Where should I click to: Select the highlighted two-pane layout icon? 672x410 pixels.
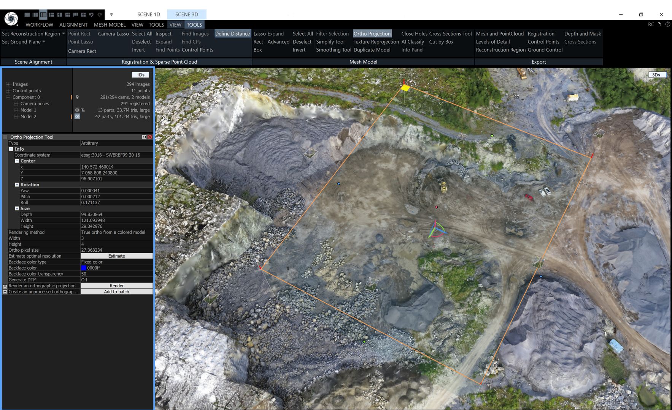click(x=43, y=14)
